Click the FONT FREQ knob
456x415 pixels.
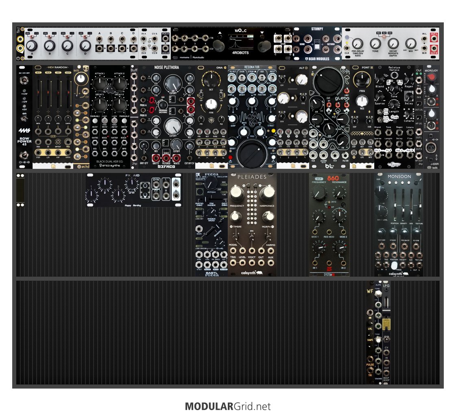coord(362,79)
